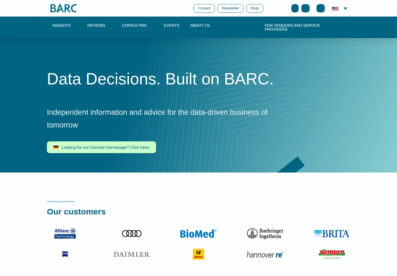The height and width of the screenshot is (276, 397).
Task: Click the Kemper customer logo
Action: (x=332, y=254)
